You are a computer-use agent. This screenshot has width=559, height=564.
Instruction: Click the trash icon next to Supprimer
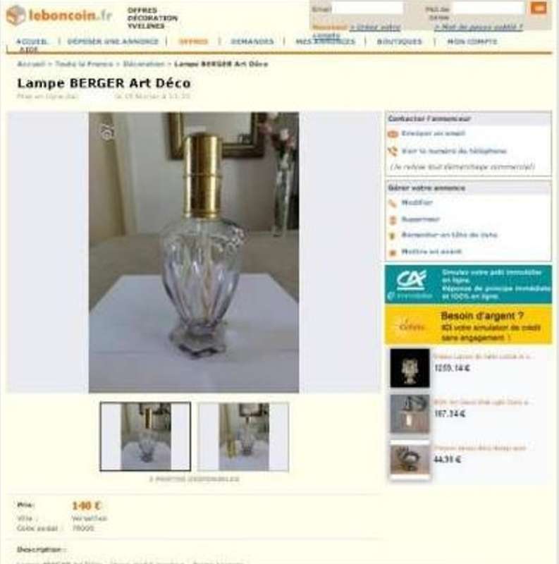click(x=393, y=219)
